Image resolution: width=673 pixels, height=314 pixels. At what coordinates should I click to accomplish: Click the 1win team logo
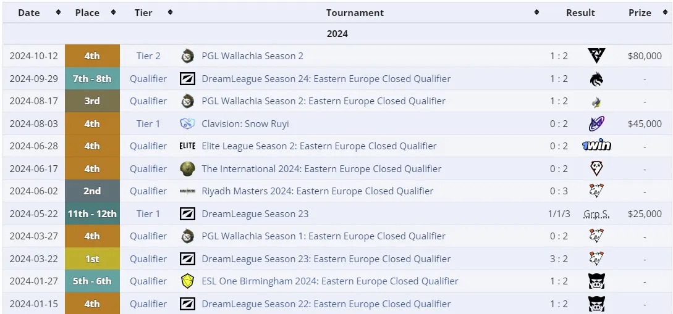596,146
